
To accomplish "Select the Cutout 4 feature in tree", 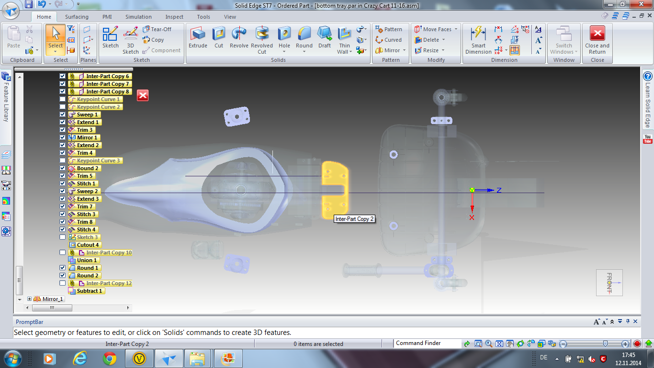I will point(85,245).
